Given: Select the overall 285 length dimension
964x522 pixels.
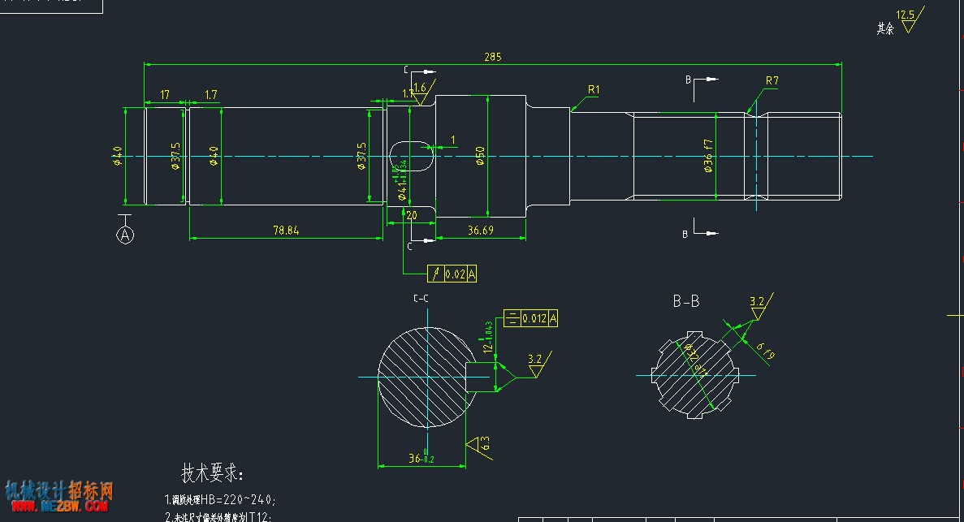Looking at the screenshot, I should click(492, 57).
